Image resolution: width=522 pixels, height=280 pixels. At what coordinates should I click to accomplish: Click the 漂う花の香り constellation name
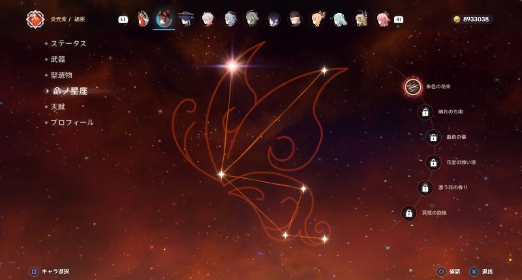click(453, 187)
